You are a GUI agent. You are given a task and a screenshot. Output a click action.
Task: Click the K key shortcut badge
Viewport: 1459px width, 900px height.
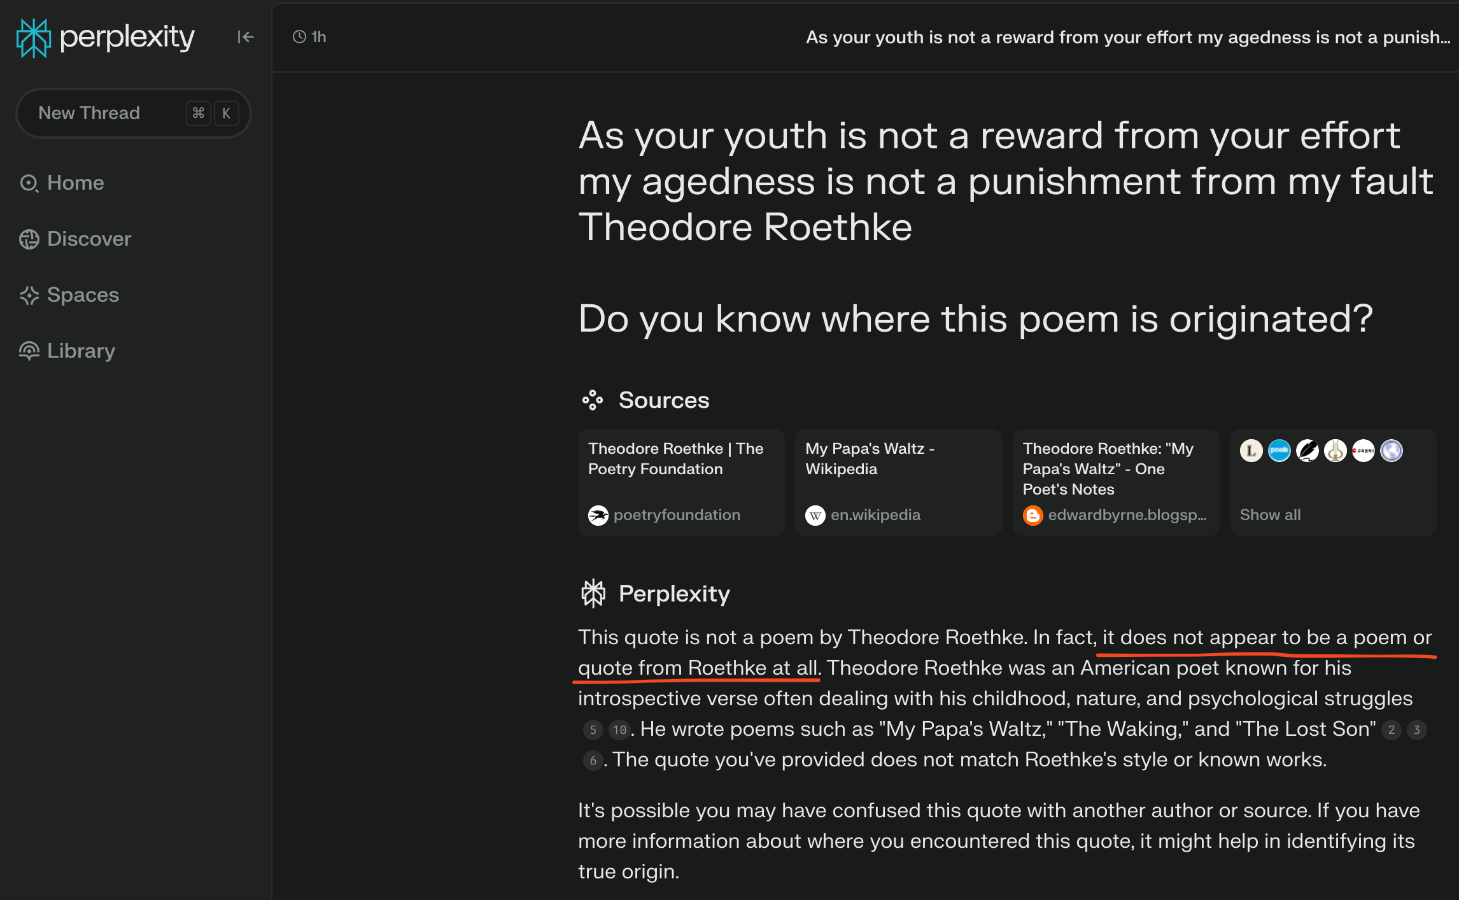click(226, 113)
